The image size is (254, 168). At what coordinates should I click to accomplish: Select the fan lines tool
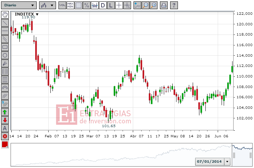pyautogui.click(x=5, y=63)
